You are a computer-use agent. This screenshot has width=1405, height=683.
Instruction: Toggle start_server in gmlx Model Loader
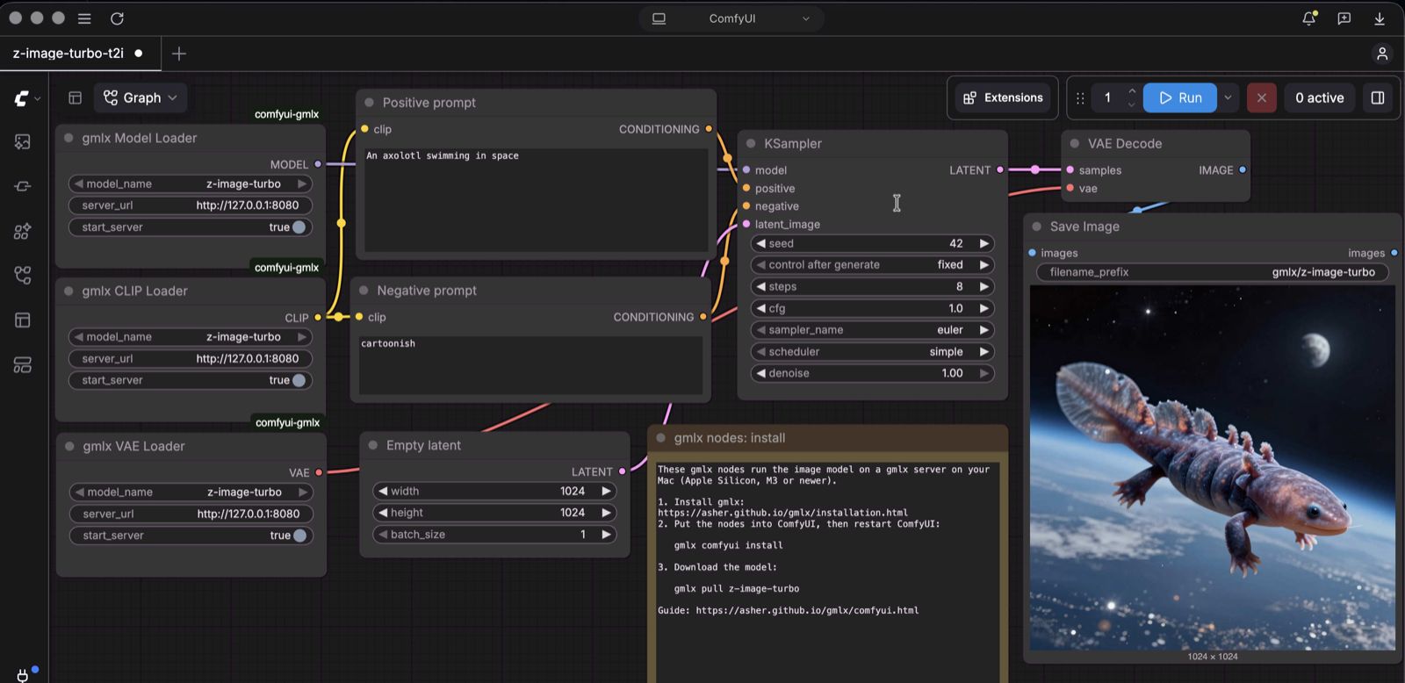pyautogui.click(x=299, y=226)
